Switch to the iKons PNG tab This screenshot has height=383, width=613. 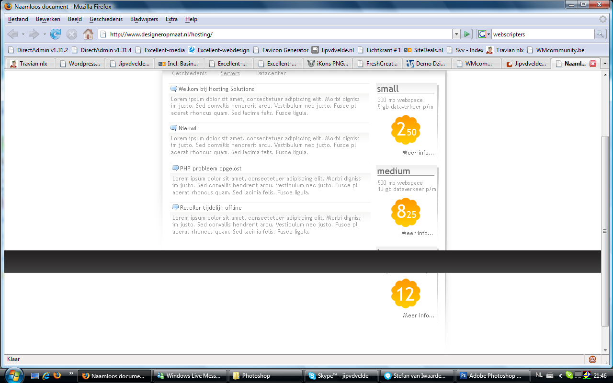pyautogui.click(x=329, y=63)
